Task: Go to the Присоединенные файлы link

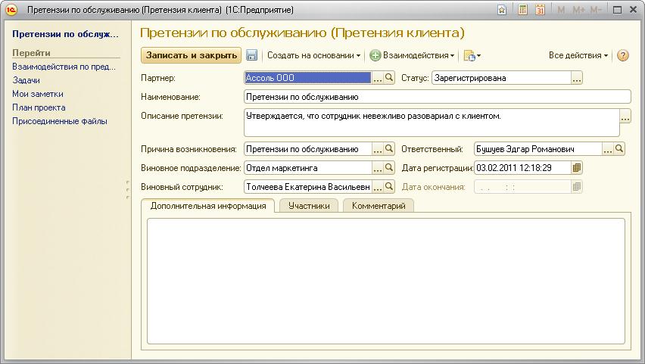Action: tap(60, 121)
